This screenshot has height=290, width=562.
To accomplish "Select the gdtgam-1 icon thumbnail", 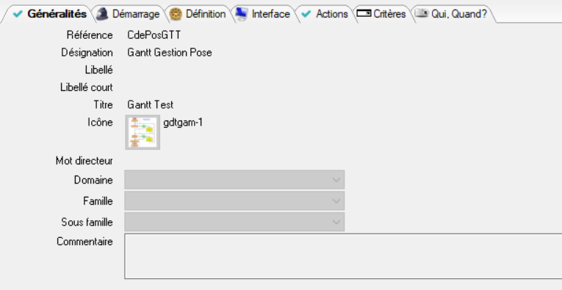I will 143,132.
